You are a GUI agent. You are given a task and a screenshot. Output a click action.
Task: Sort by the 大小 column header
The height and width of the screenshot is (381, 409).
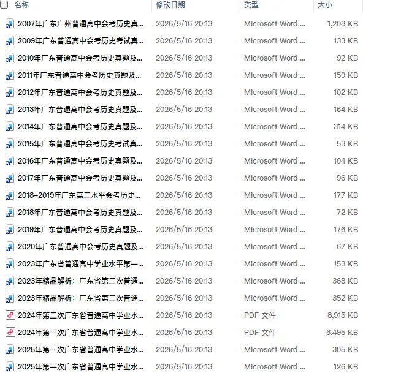tap(325, 5)
